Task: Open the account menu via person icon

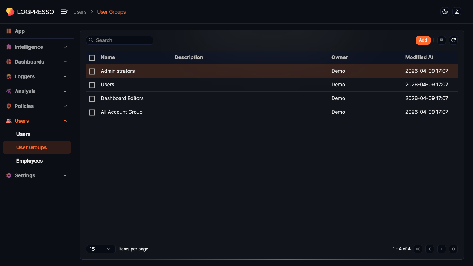Action: click(x=457, y=11)
